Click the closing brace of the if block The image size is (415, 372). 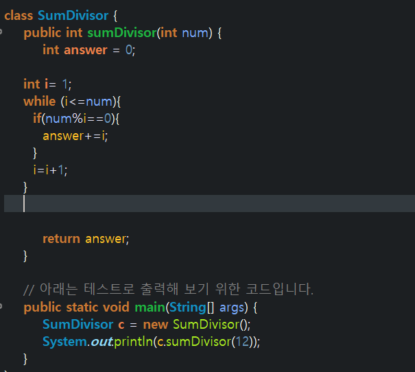(x=35, y=153)
